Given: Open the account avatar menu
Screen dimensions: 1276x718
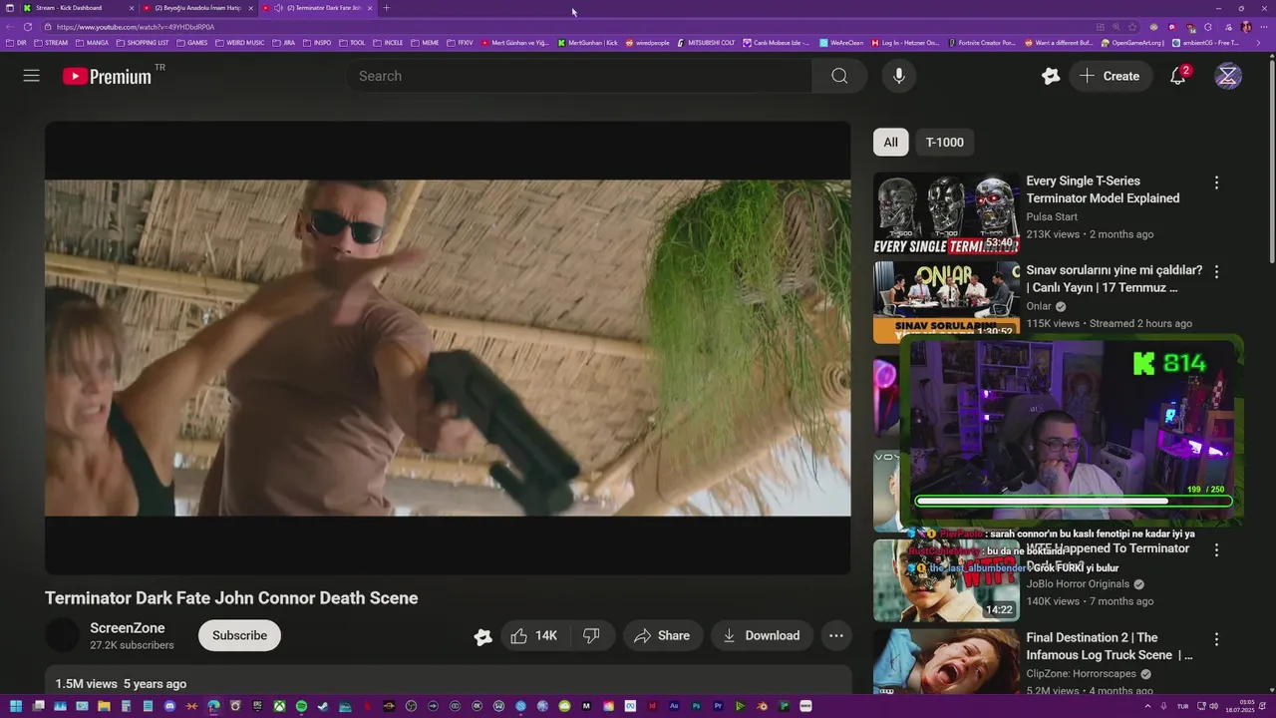Looking at the screenshot, I should (x=1228, y=76).
